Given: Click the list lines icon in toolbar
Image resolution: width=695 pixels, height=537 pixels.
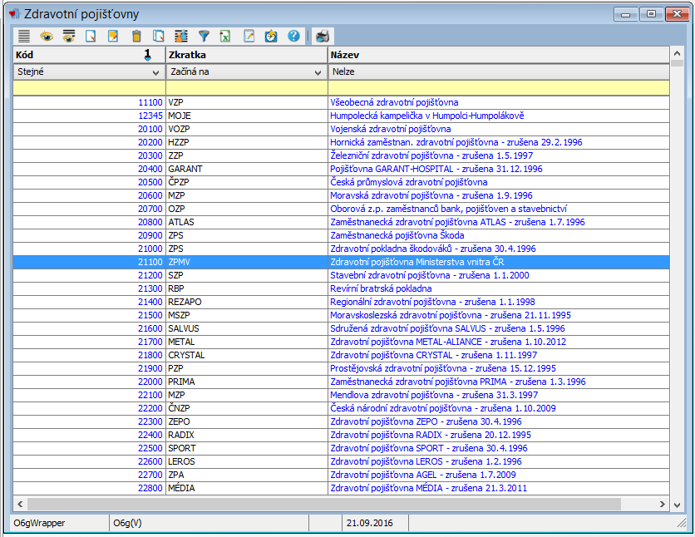Looking at the screenshot, I should point(24,36).
